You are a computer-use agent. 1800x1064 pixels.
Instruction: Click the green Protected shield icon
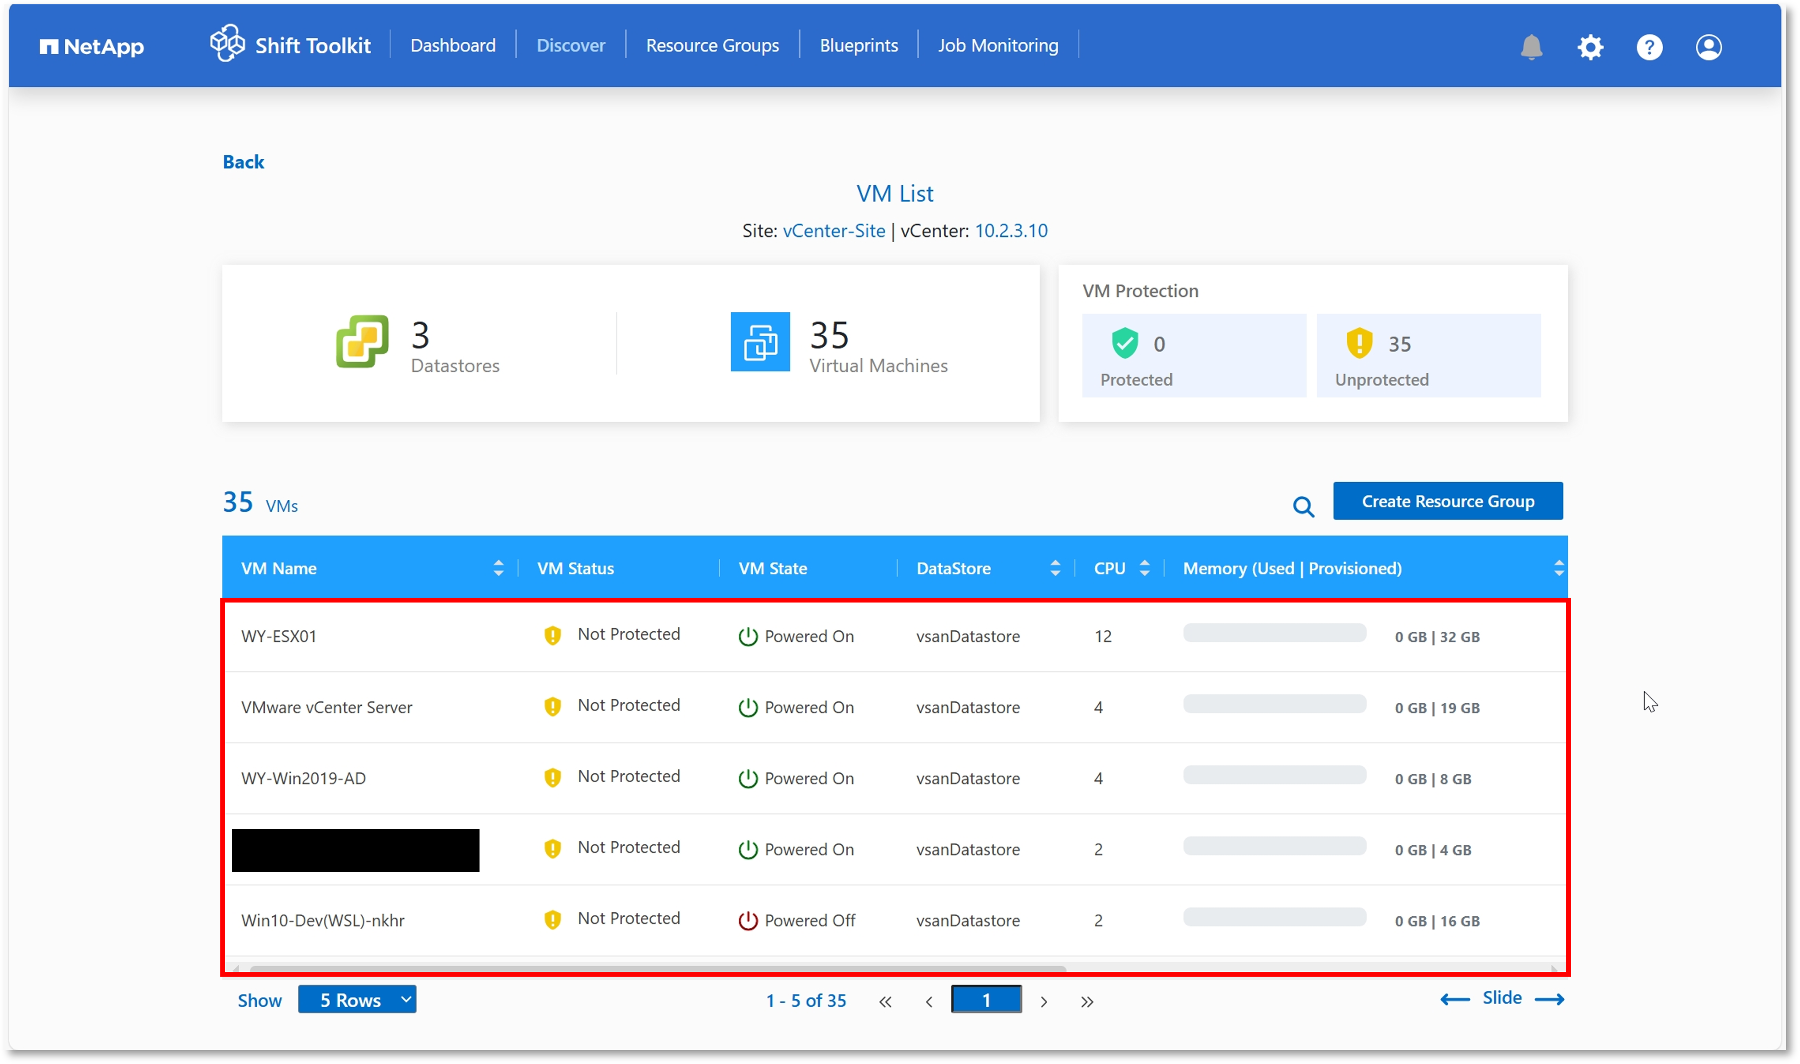pyautogui.click(x=1124, y=343)
